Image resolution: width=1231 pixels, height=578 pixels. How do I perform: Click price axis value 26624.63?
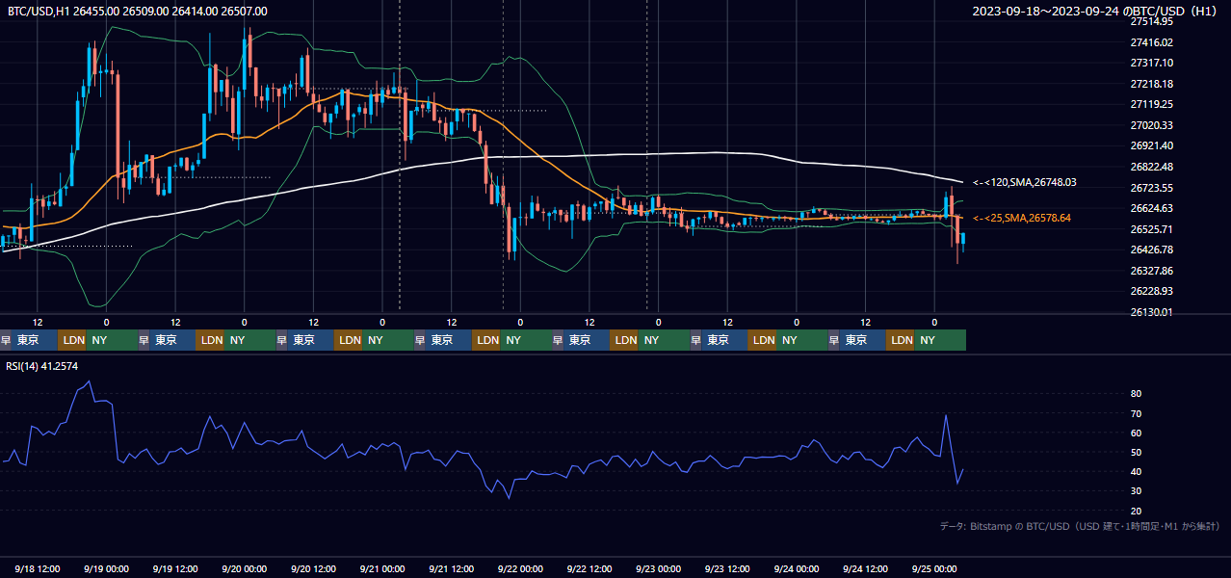pyautogui.click(x=1151, y=208)
